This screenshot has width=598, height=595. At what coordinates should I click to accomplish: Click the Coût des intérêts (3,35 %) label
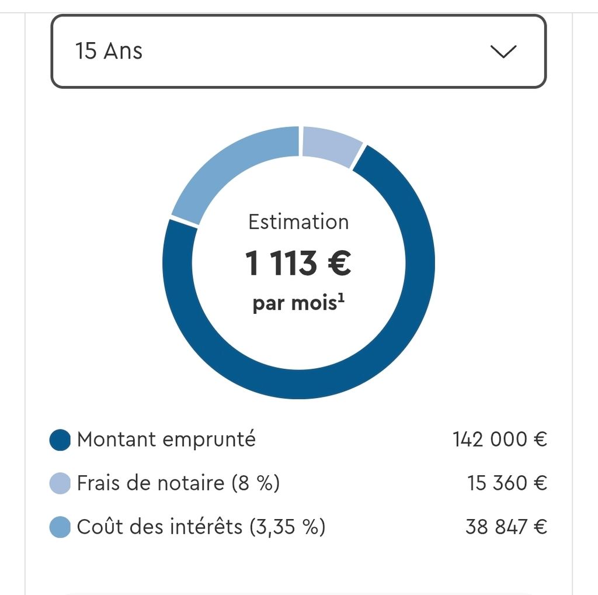pos(201,527)
